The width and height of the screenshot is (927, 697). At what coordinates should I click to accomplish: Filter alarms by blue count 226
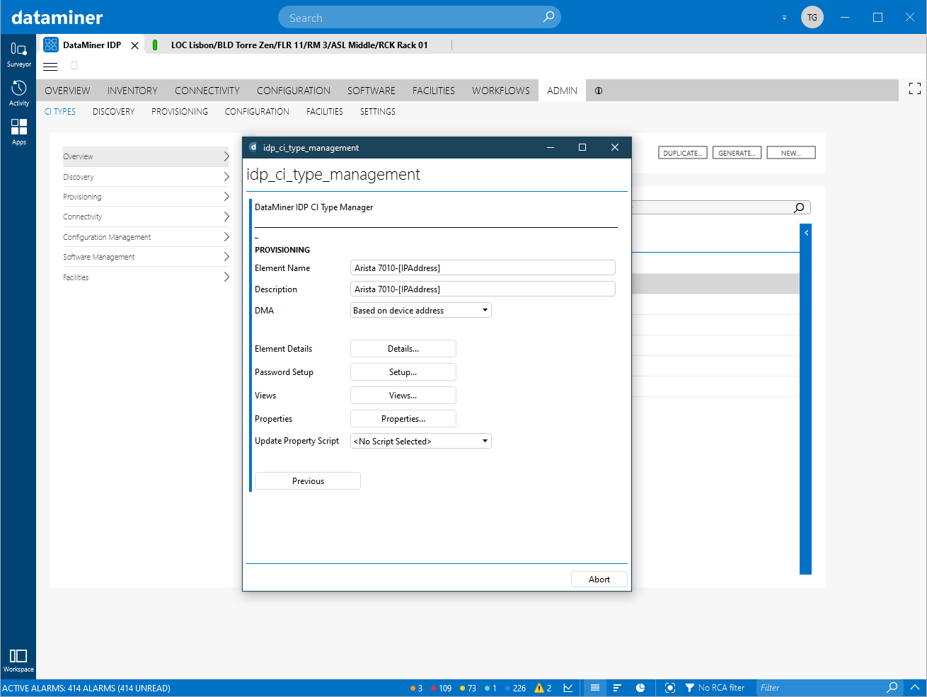tap(515, 688)
